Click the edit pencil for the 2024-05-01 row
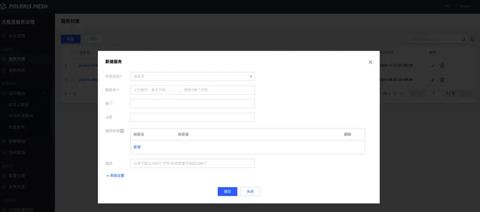Image resolution: width=480 pixels, height=212 pixels. point(433,80)
